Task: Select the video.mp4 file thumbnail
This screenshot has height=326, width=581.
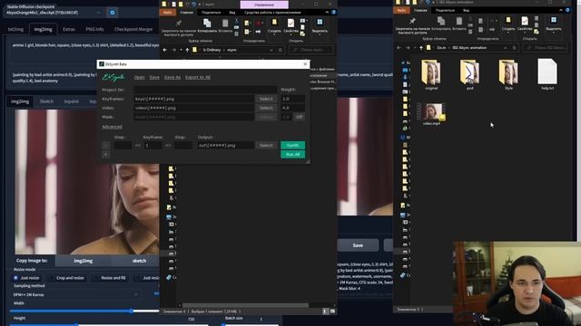Action: click(432, 114)
